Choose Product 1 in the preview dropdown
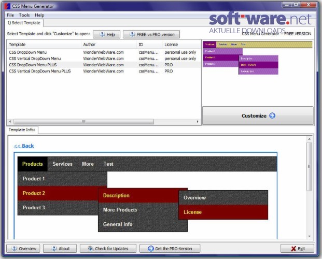 62,179
